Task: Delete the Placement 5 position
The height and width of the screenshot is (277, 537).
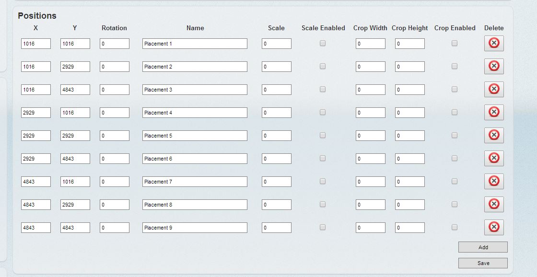Action: 494,135
